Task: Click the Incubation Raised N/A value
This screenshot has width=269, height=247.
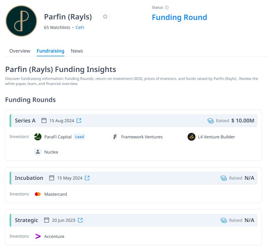Action: 250,178
